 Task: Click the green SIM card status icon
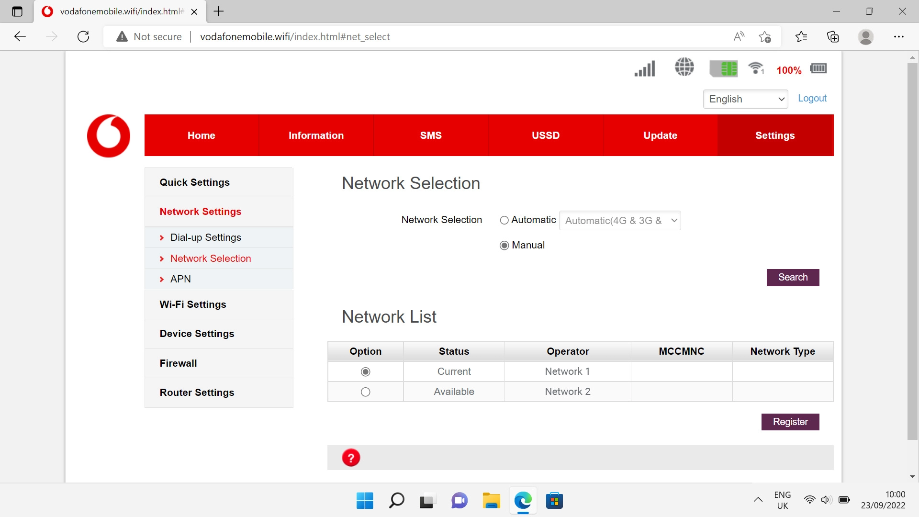coord(723,68)
